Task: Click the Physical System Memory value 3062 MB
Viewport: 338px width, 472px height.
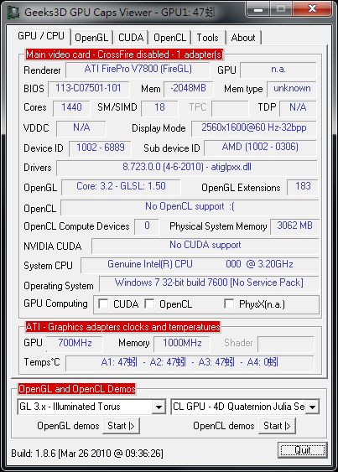Action: click(294, 226)
